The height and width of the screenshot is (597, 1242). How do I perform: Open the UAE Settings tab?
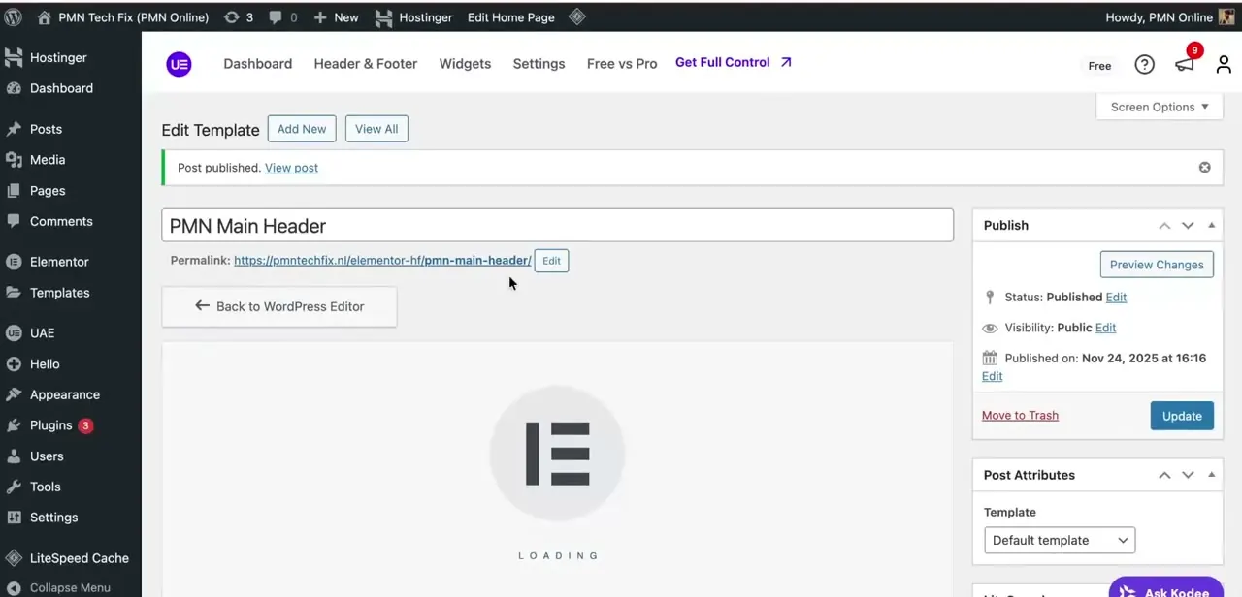coord(539,64)
